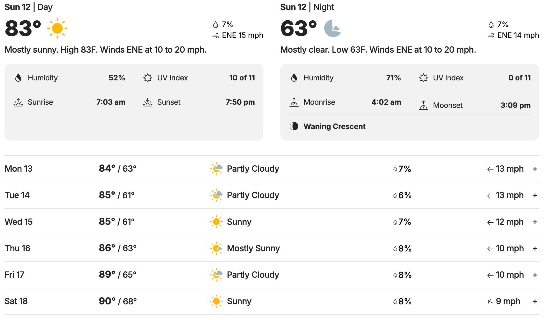Expand the Wed 15 forecast with plus
Screen dimensions: 549x320
click(535, 222)
